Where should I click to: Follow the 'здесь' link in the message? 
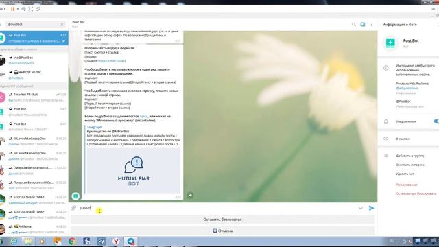pos(143,116)
